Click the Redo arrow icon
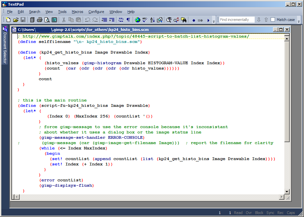The height and width of the screenshot is (217, 304). tap(95, 20)
